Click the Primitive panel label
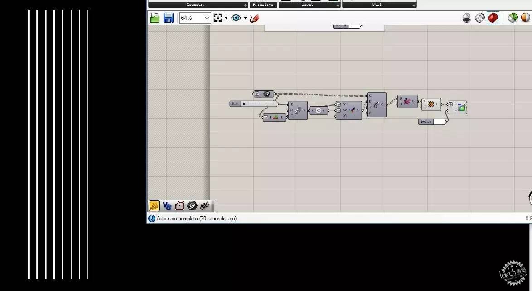Viewport: 532px width, 291px height. pyautogui.click(x=263, y=5)
